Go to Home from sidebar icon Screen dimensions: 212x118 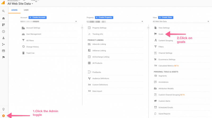[x=3, y=18]
